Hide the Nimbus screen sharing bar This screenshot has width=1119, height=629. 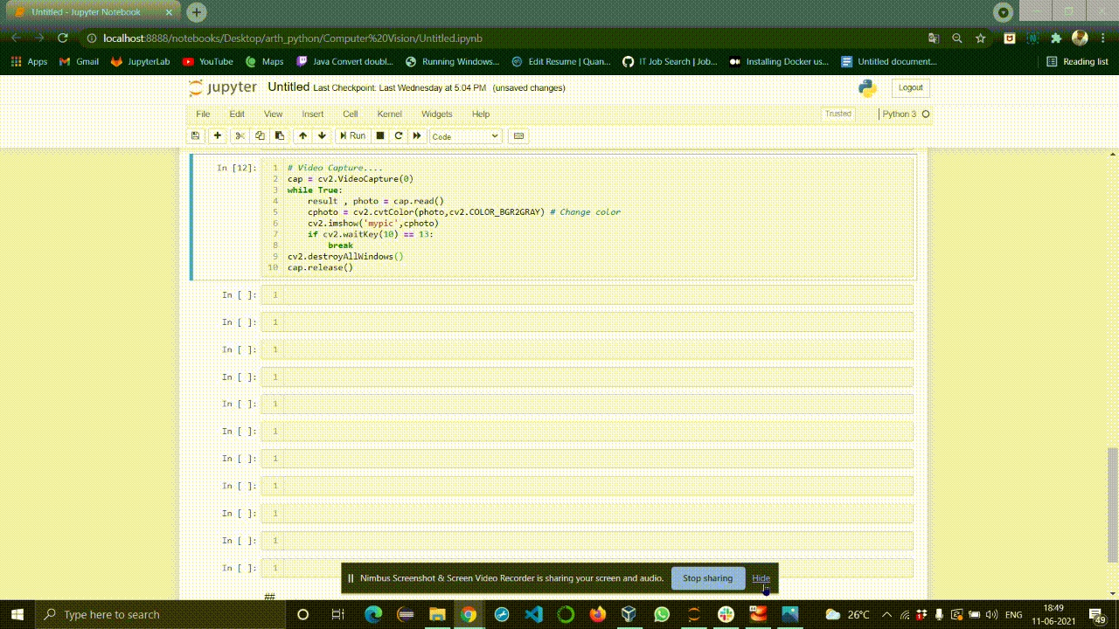pos(761,578)
